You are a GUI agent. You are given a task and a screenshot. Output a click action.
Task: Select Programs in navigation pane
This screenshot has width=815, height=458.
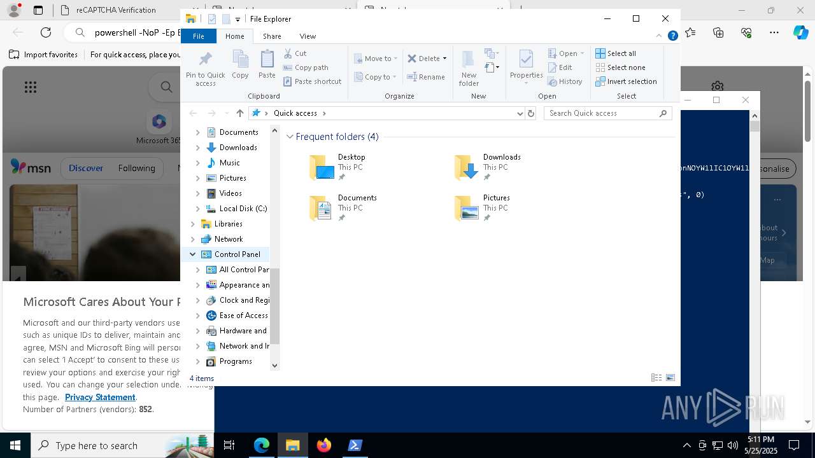(236, 361)
